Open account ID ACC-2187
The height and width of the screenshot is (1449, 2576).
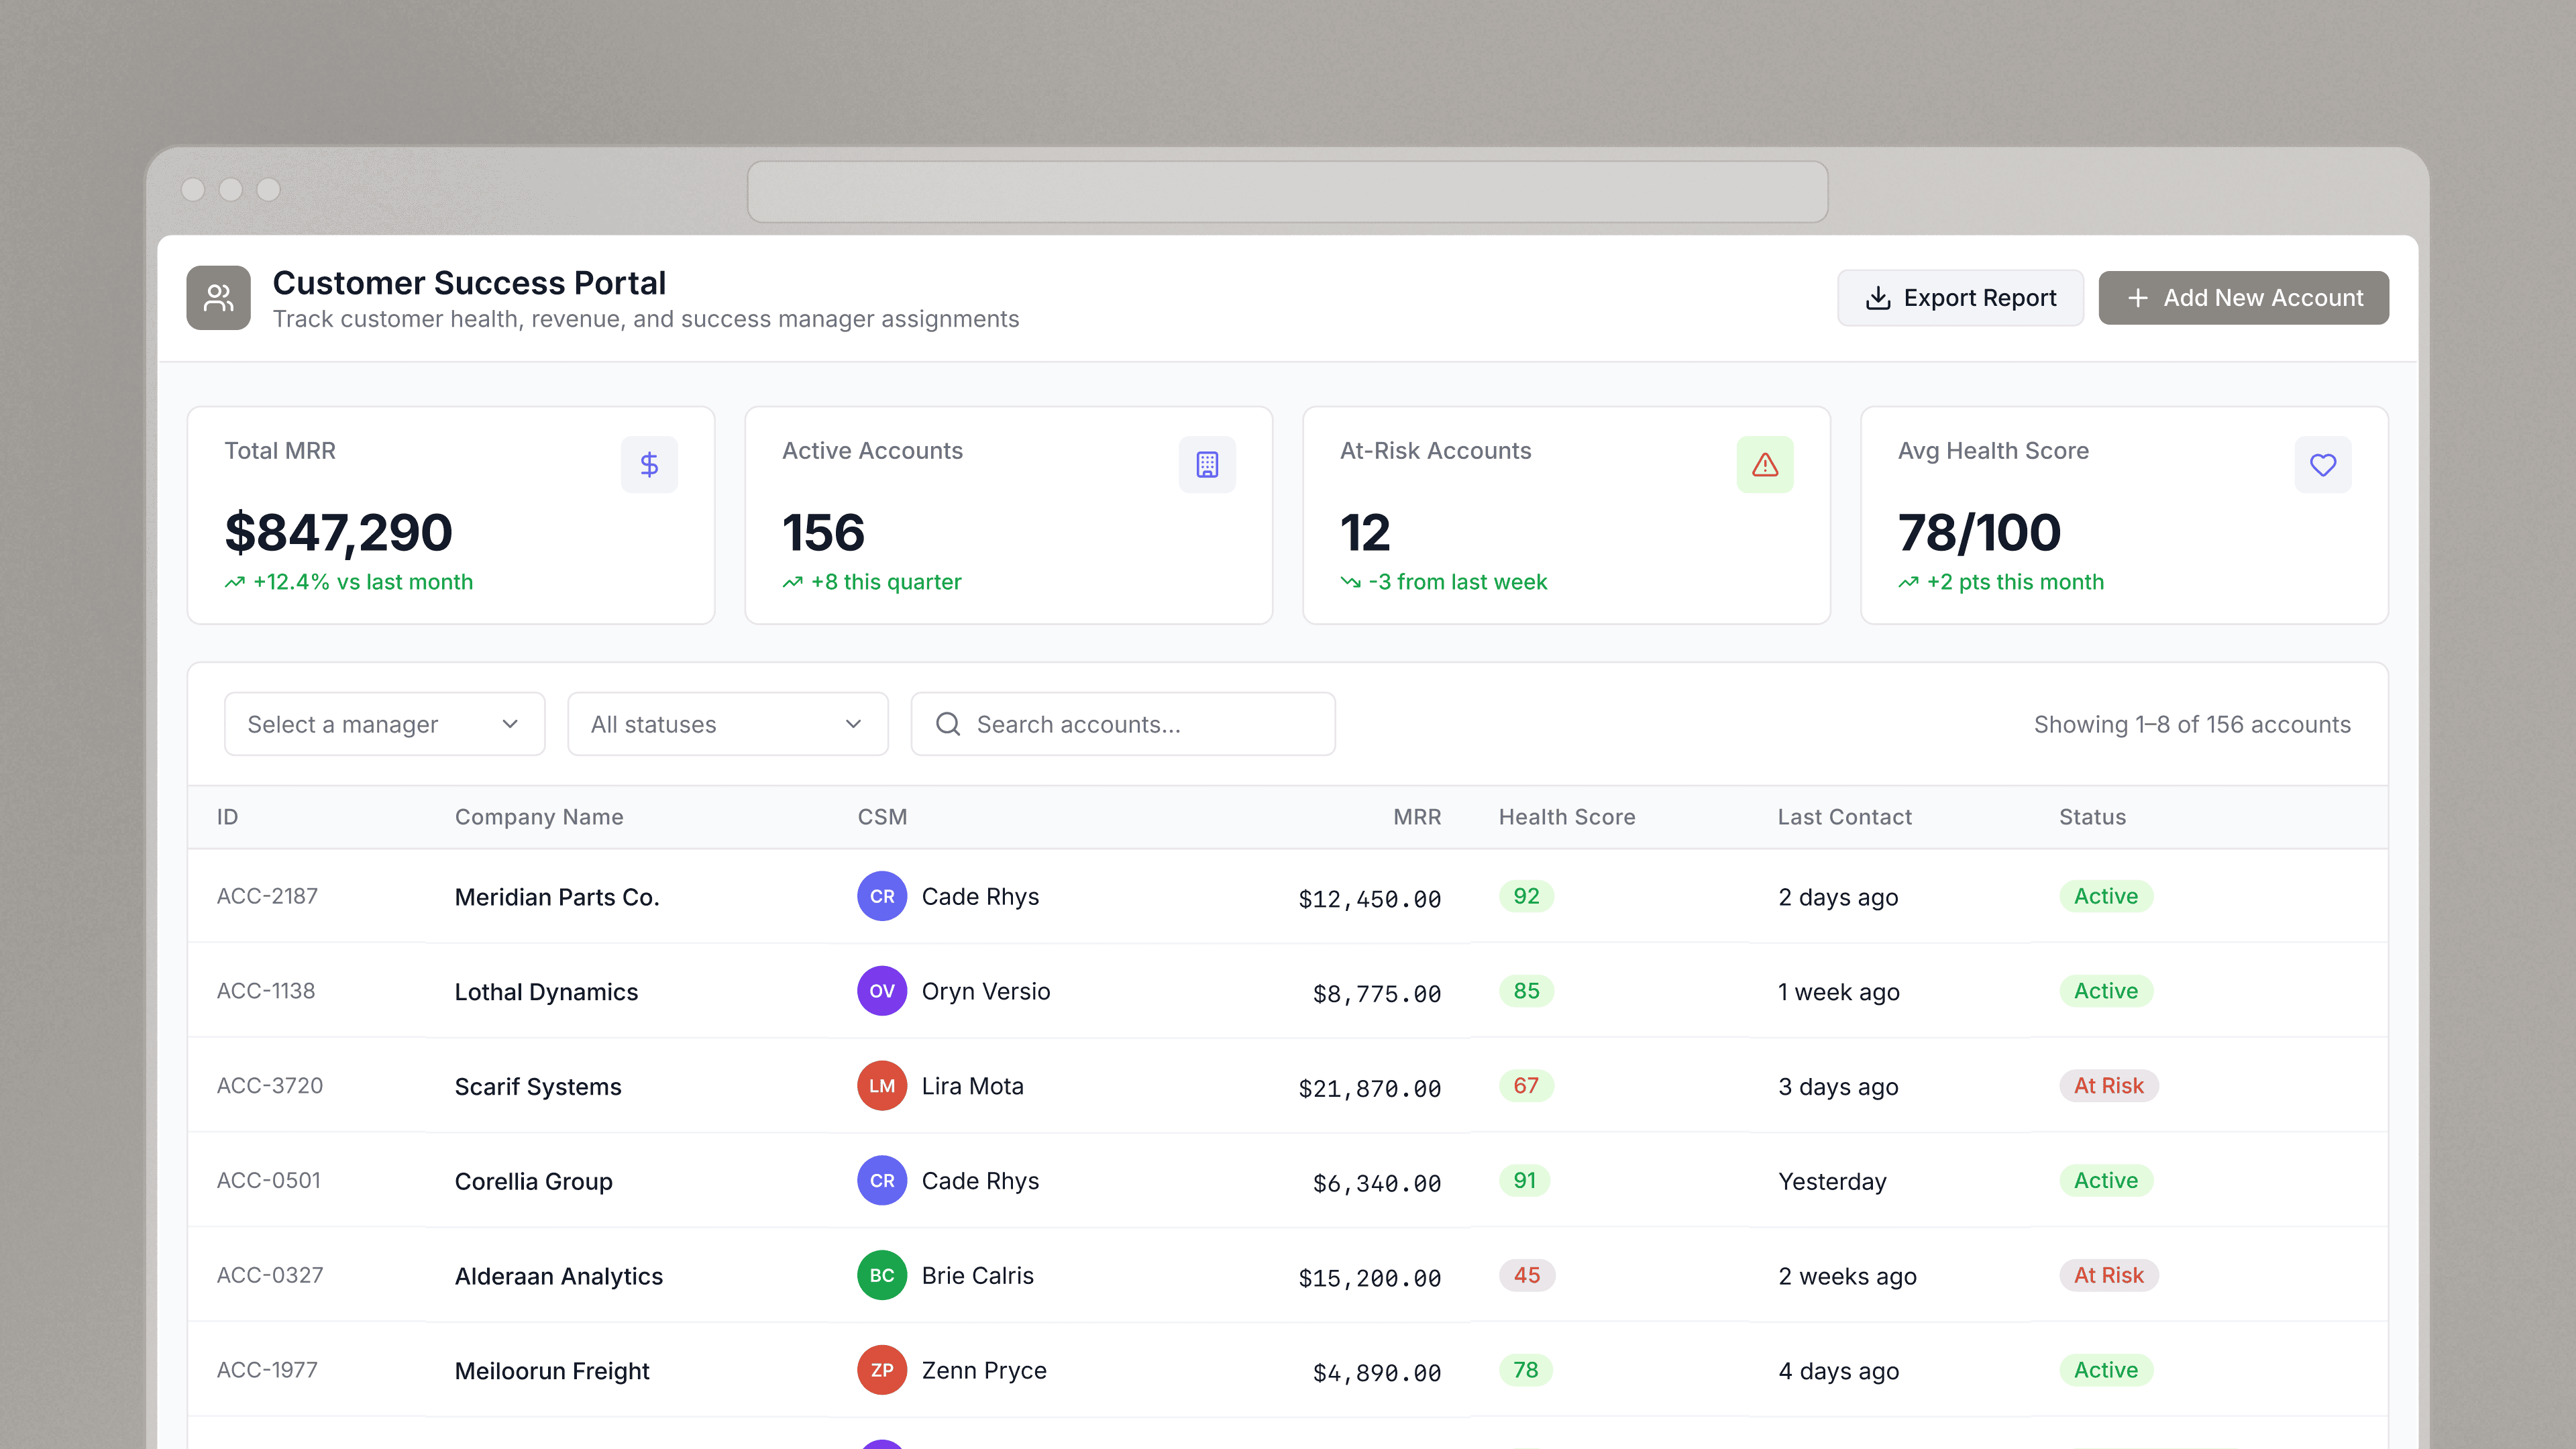tap(267, 896)
